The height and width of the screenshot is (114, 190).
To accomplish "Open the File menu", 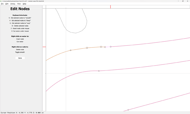I will point(2,4).
